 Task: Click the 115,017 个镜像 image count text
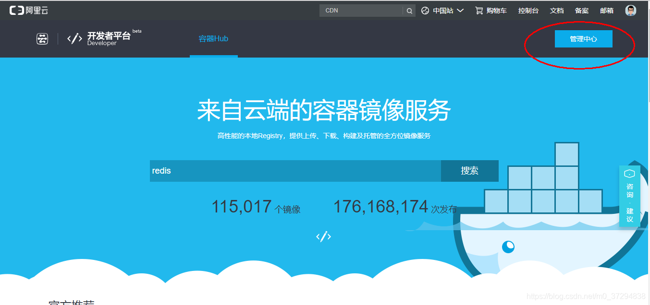tap(256, 207)
